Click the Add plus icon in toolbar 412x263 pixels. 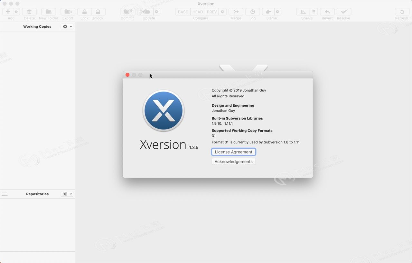tap(8, 12)
